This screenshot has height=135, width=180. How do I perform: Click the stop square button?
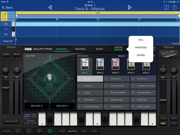click(x=28, y=131)
